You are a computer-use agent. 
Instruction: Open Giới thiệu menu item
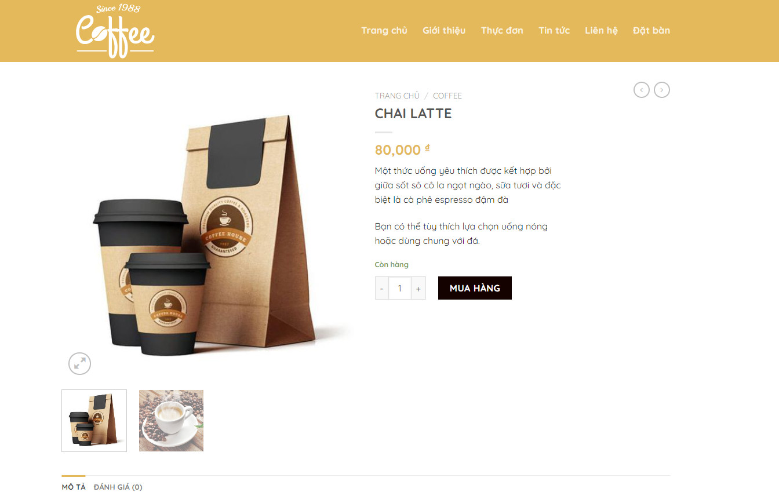(x=444, y=30)
